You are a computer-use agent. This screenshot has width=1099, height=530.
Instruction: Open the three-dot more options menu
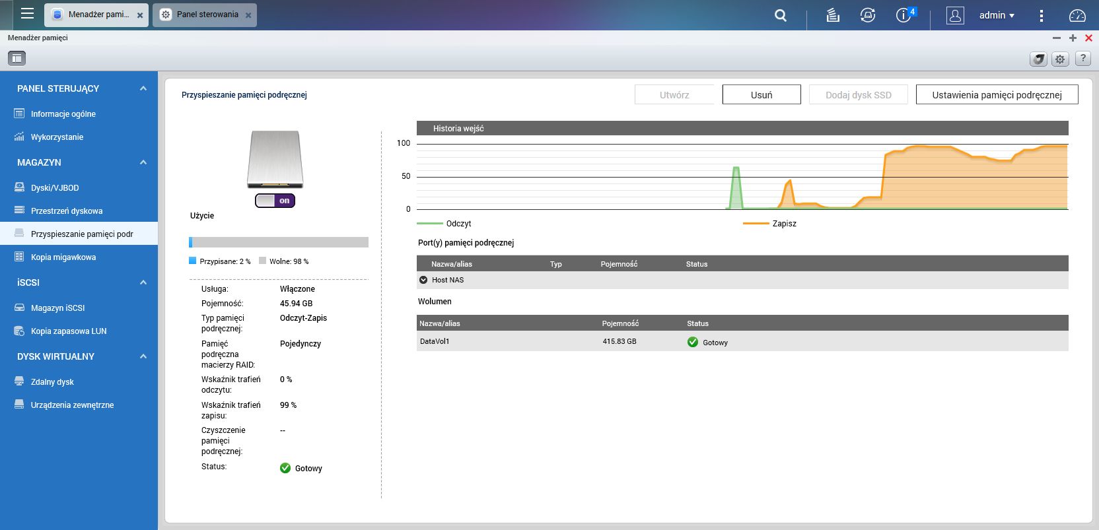[1042, 15]
